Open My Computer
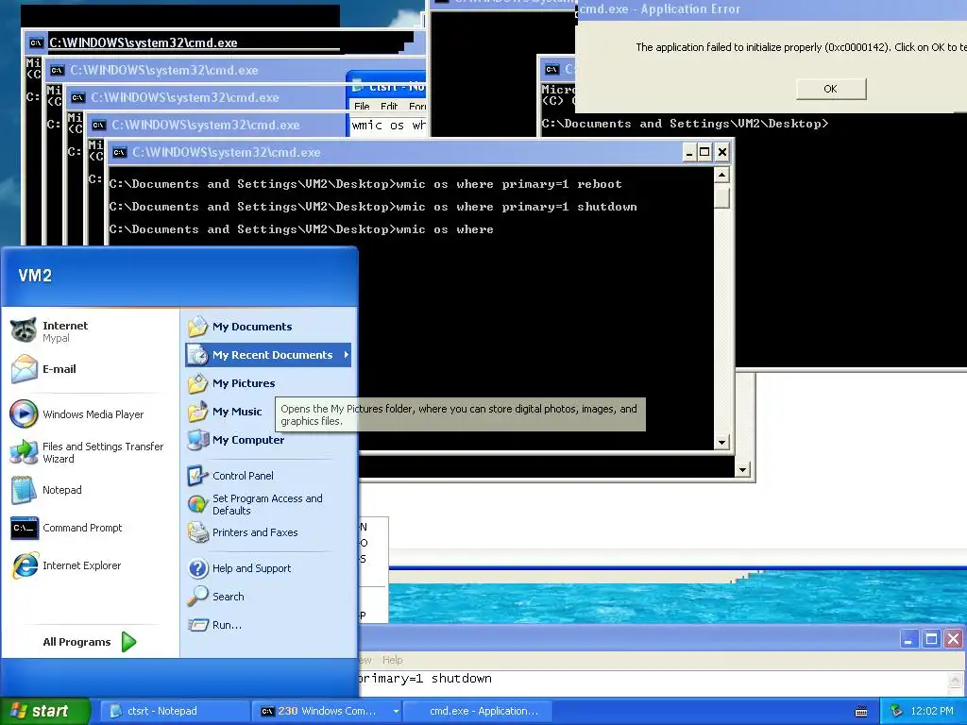The width and height of the screenshot is (967, 725). click(267, 440)
